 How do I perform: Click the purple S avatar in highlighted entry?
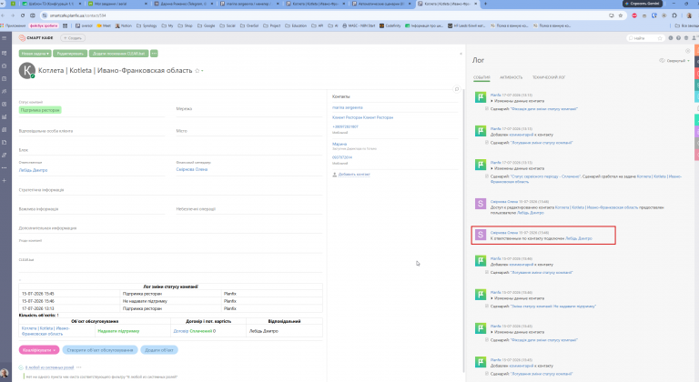click(x=481, y=235)
